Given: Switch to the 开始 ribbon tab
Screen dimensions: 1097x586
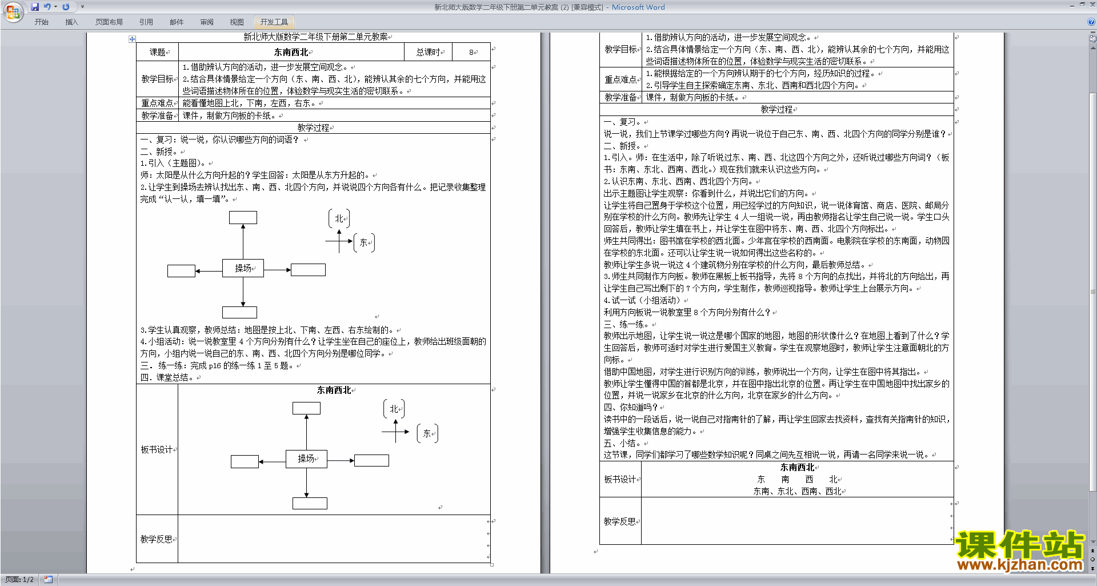Looking at the screenshot, I should [x=41, y=22].
